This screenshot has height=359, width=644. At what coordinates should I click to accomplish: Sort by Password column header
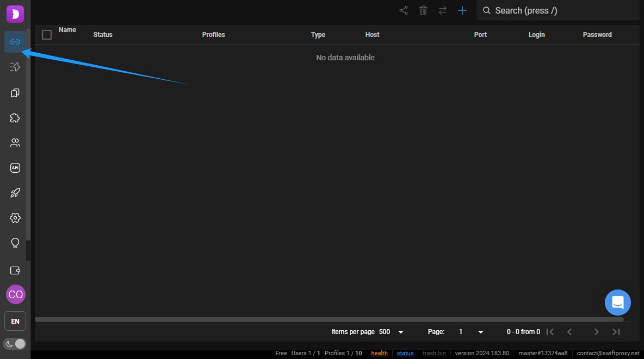pos(597,35)
